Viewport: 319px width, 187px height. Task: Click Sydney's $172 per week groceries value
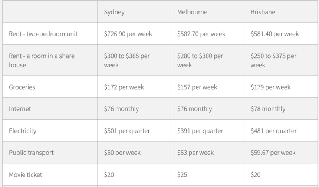(124, 87)
